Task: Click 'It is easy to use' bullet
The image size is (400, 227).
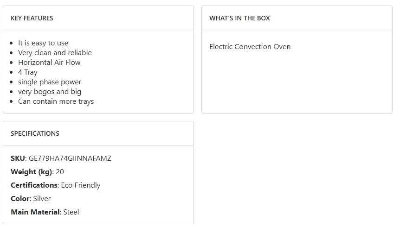Action: (43, 43)
